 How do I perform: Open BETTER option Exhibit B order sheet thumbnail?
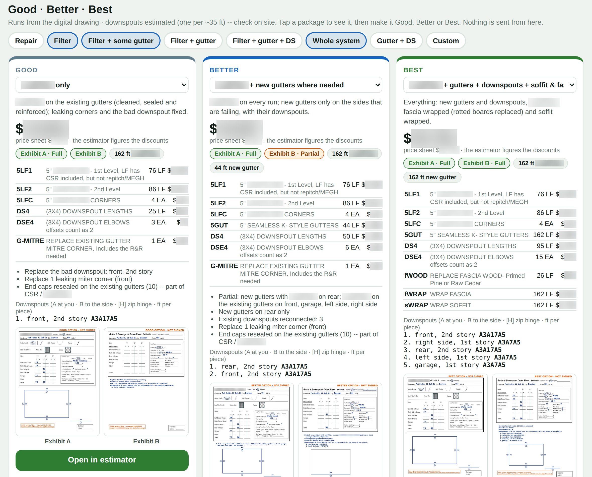coord(340,430)
